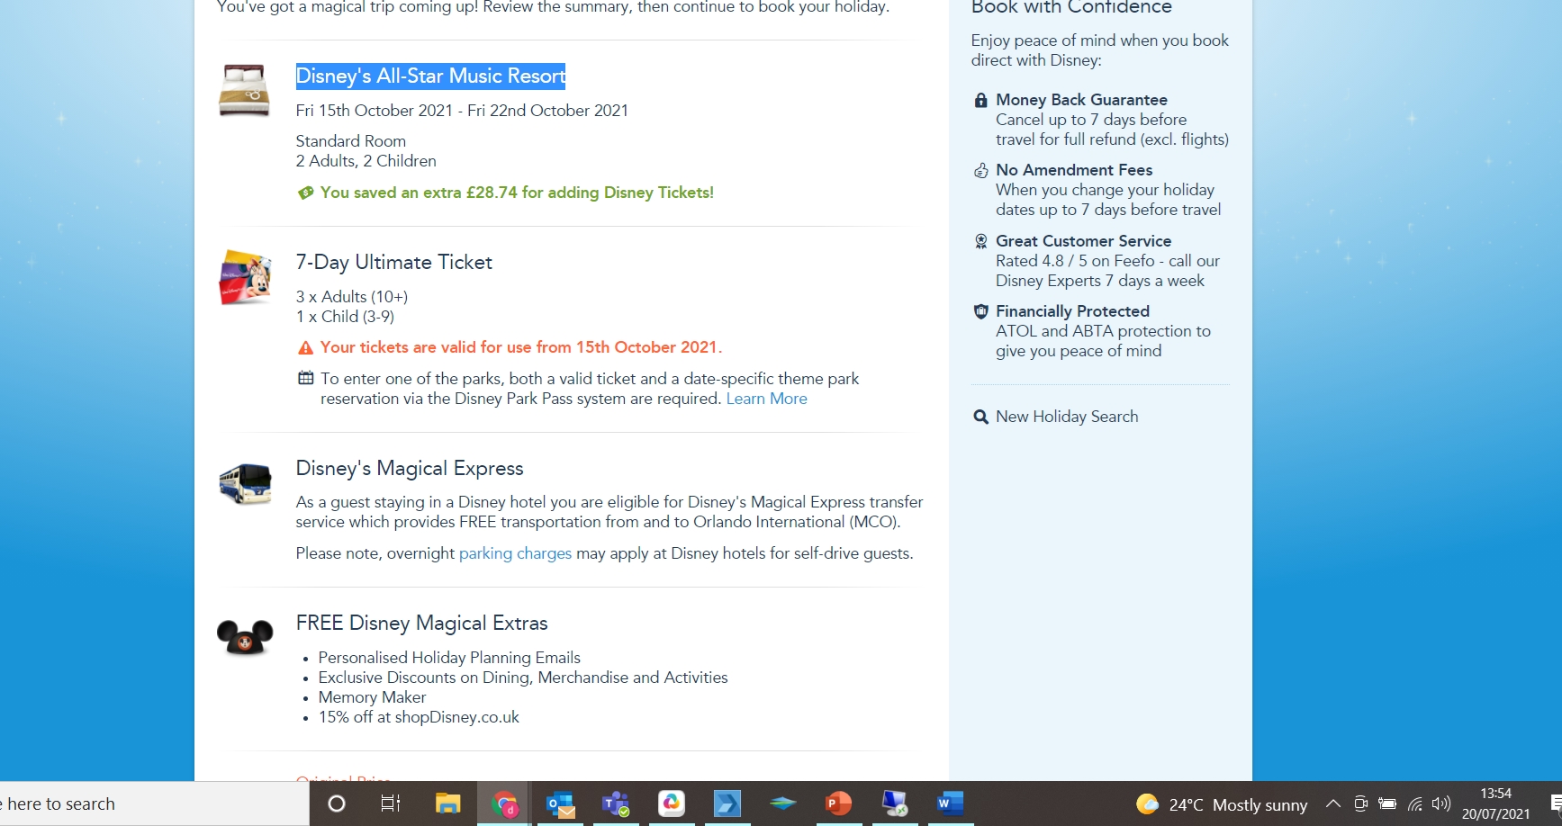
Task: Click the Exclusive Discounts on Dining bullet
Action: coord(523,678)
